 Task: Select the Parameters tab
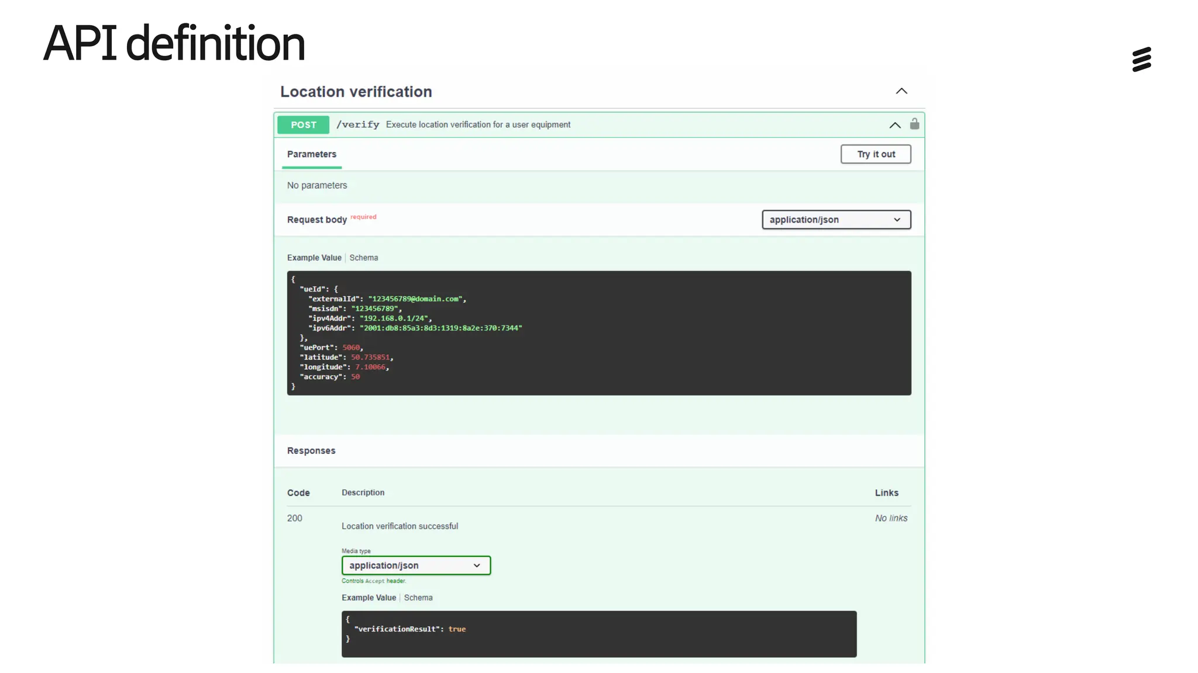[x=311, y=154]
